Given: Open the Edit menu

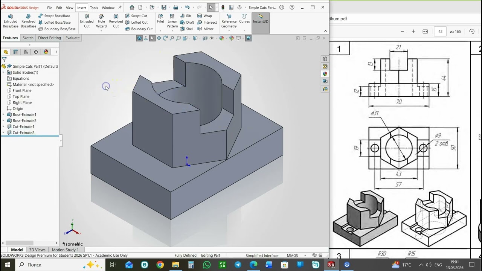Looking at the screenshot, I should (x=59, y=8).
